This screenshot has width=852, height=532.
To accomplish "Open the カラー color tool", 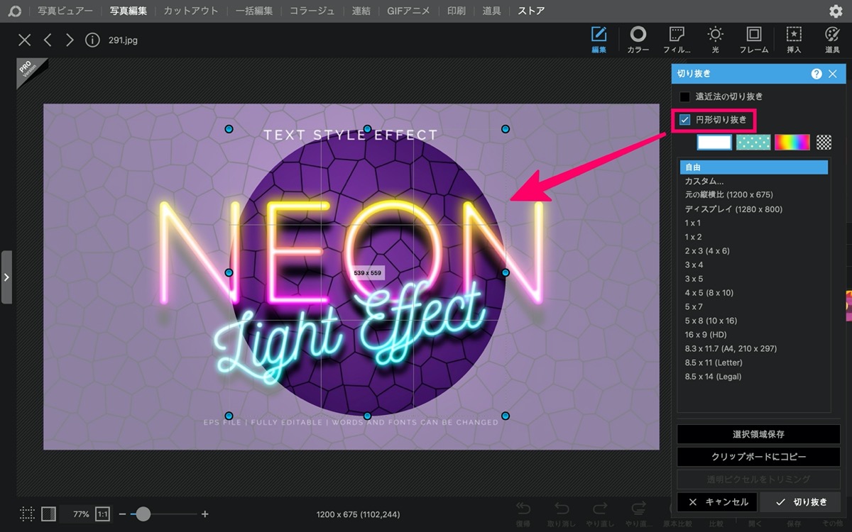I will pyautogui.click(x=638, y=40).
